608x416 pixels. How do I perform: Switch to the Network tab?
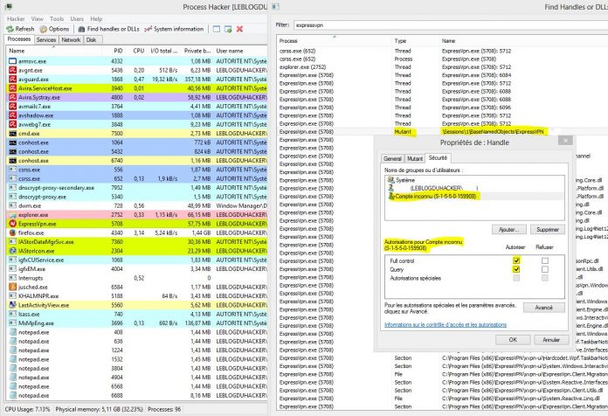71,40
